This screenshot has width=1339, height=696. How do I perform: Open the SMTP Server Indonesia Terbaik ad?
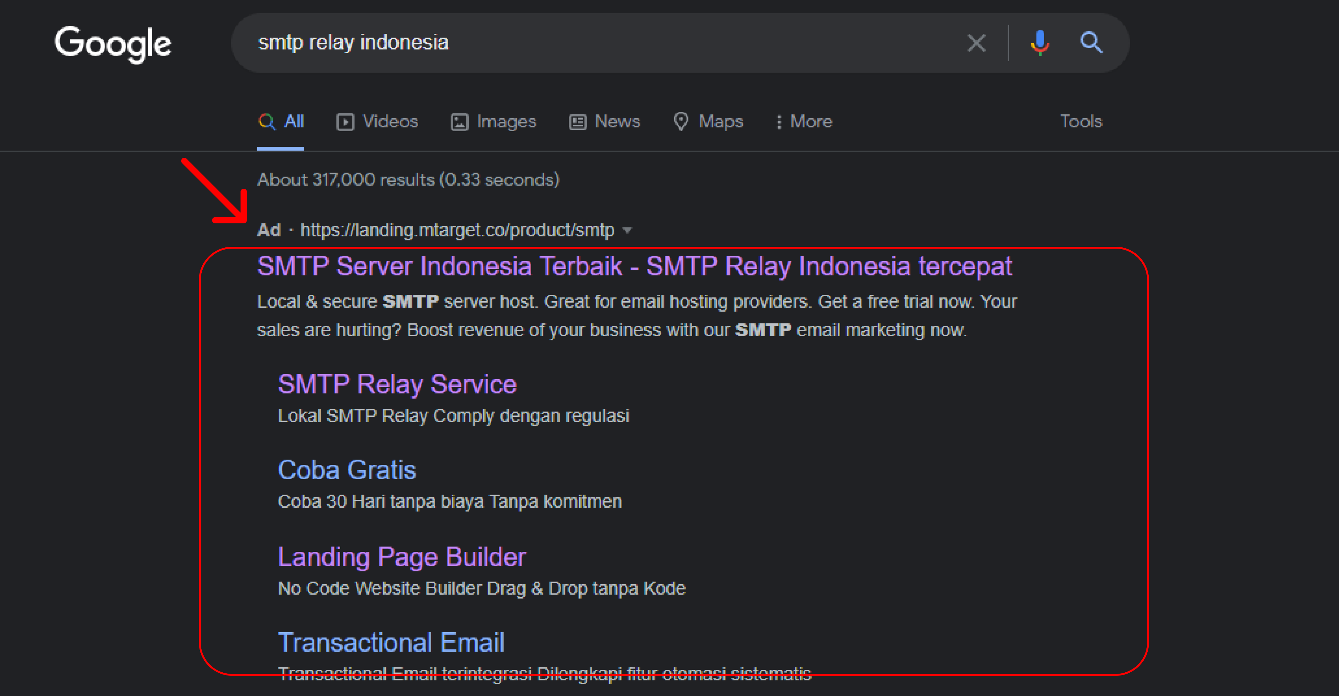(634, 266)
